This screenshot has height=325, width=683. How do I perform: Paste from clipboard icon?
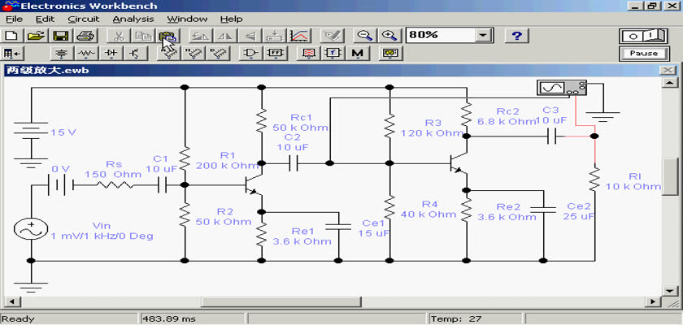[167, 35]
